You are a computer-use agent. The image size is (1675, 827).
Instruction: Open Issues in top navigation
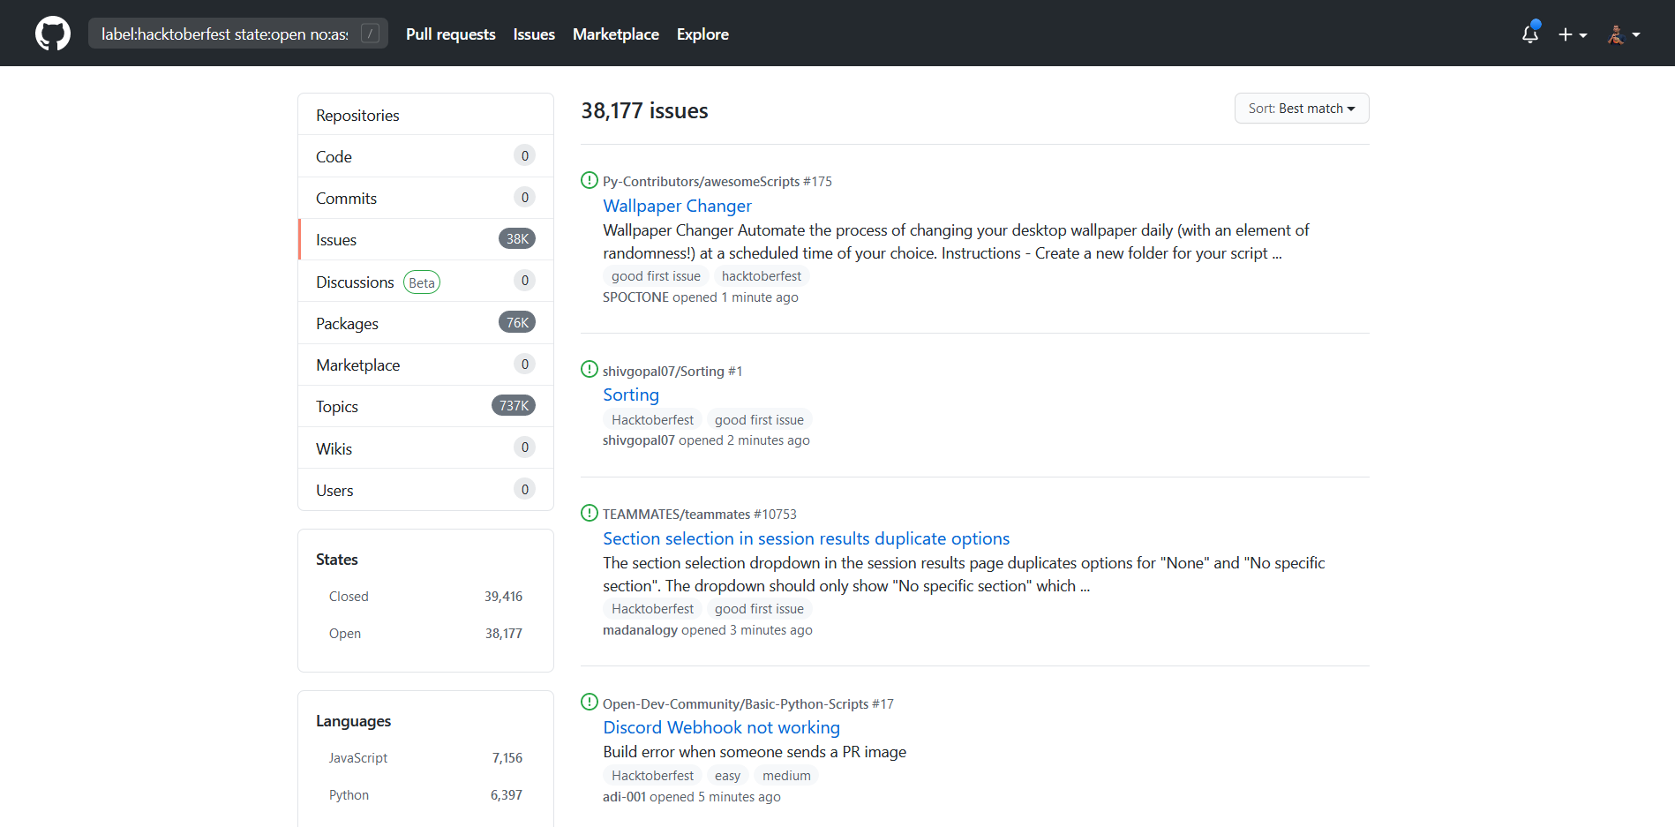click(x=534, y=34)
